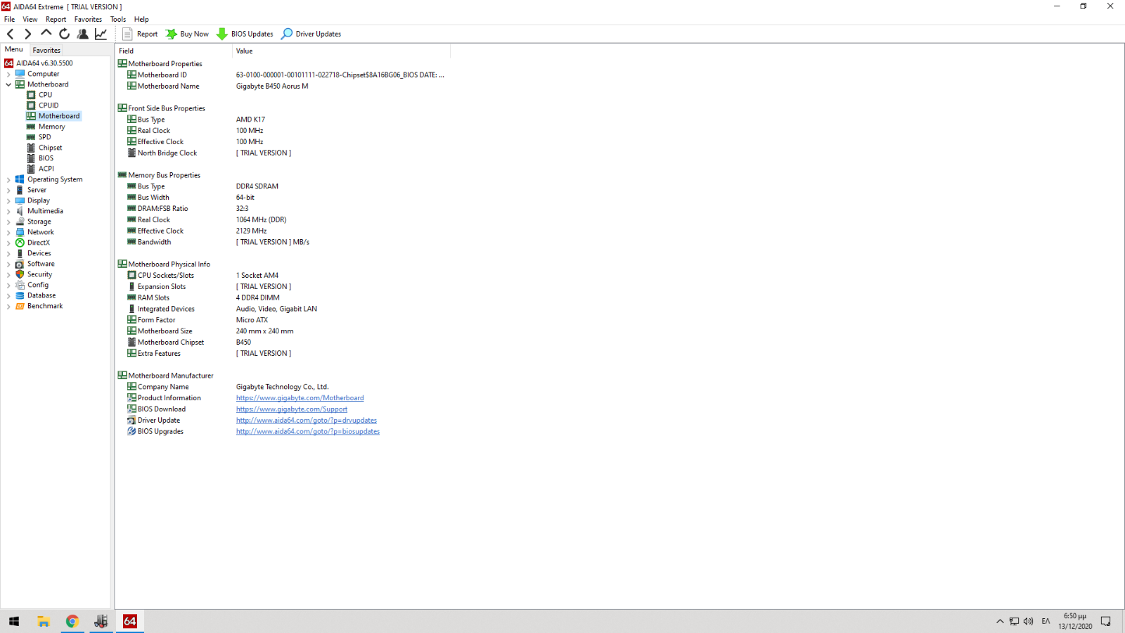
Task: Expand the Computer tree node
Action: pyautogui.click(x=8, y=74)
